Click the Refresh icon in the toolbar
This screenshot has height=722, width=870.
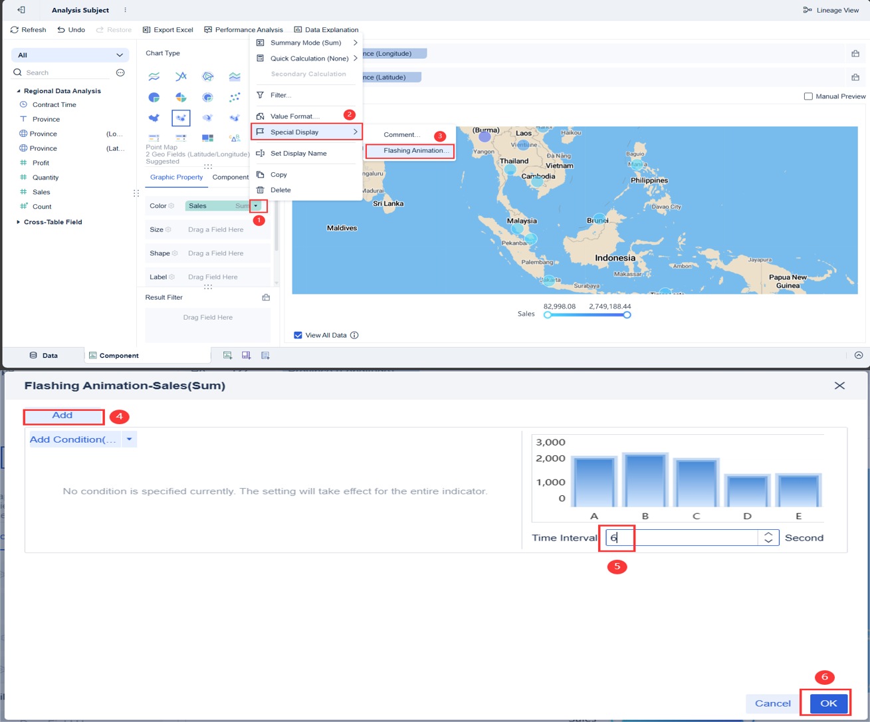[13, 29]
